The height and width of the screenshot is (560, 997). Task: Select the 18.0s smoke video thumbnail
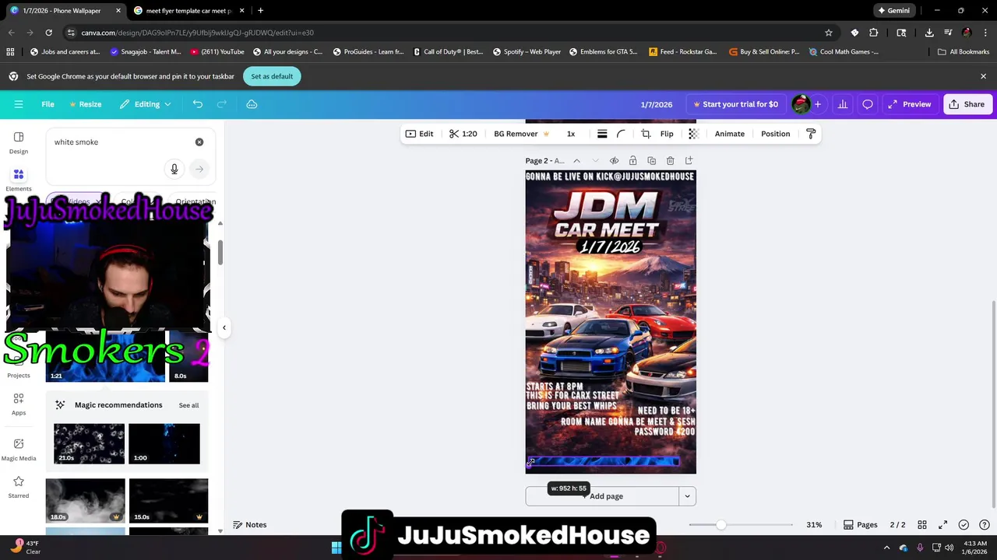point(85,500)
